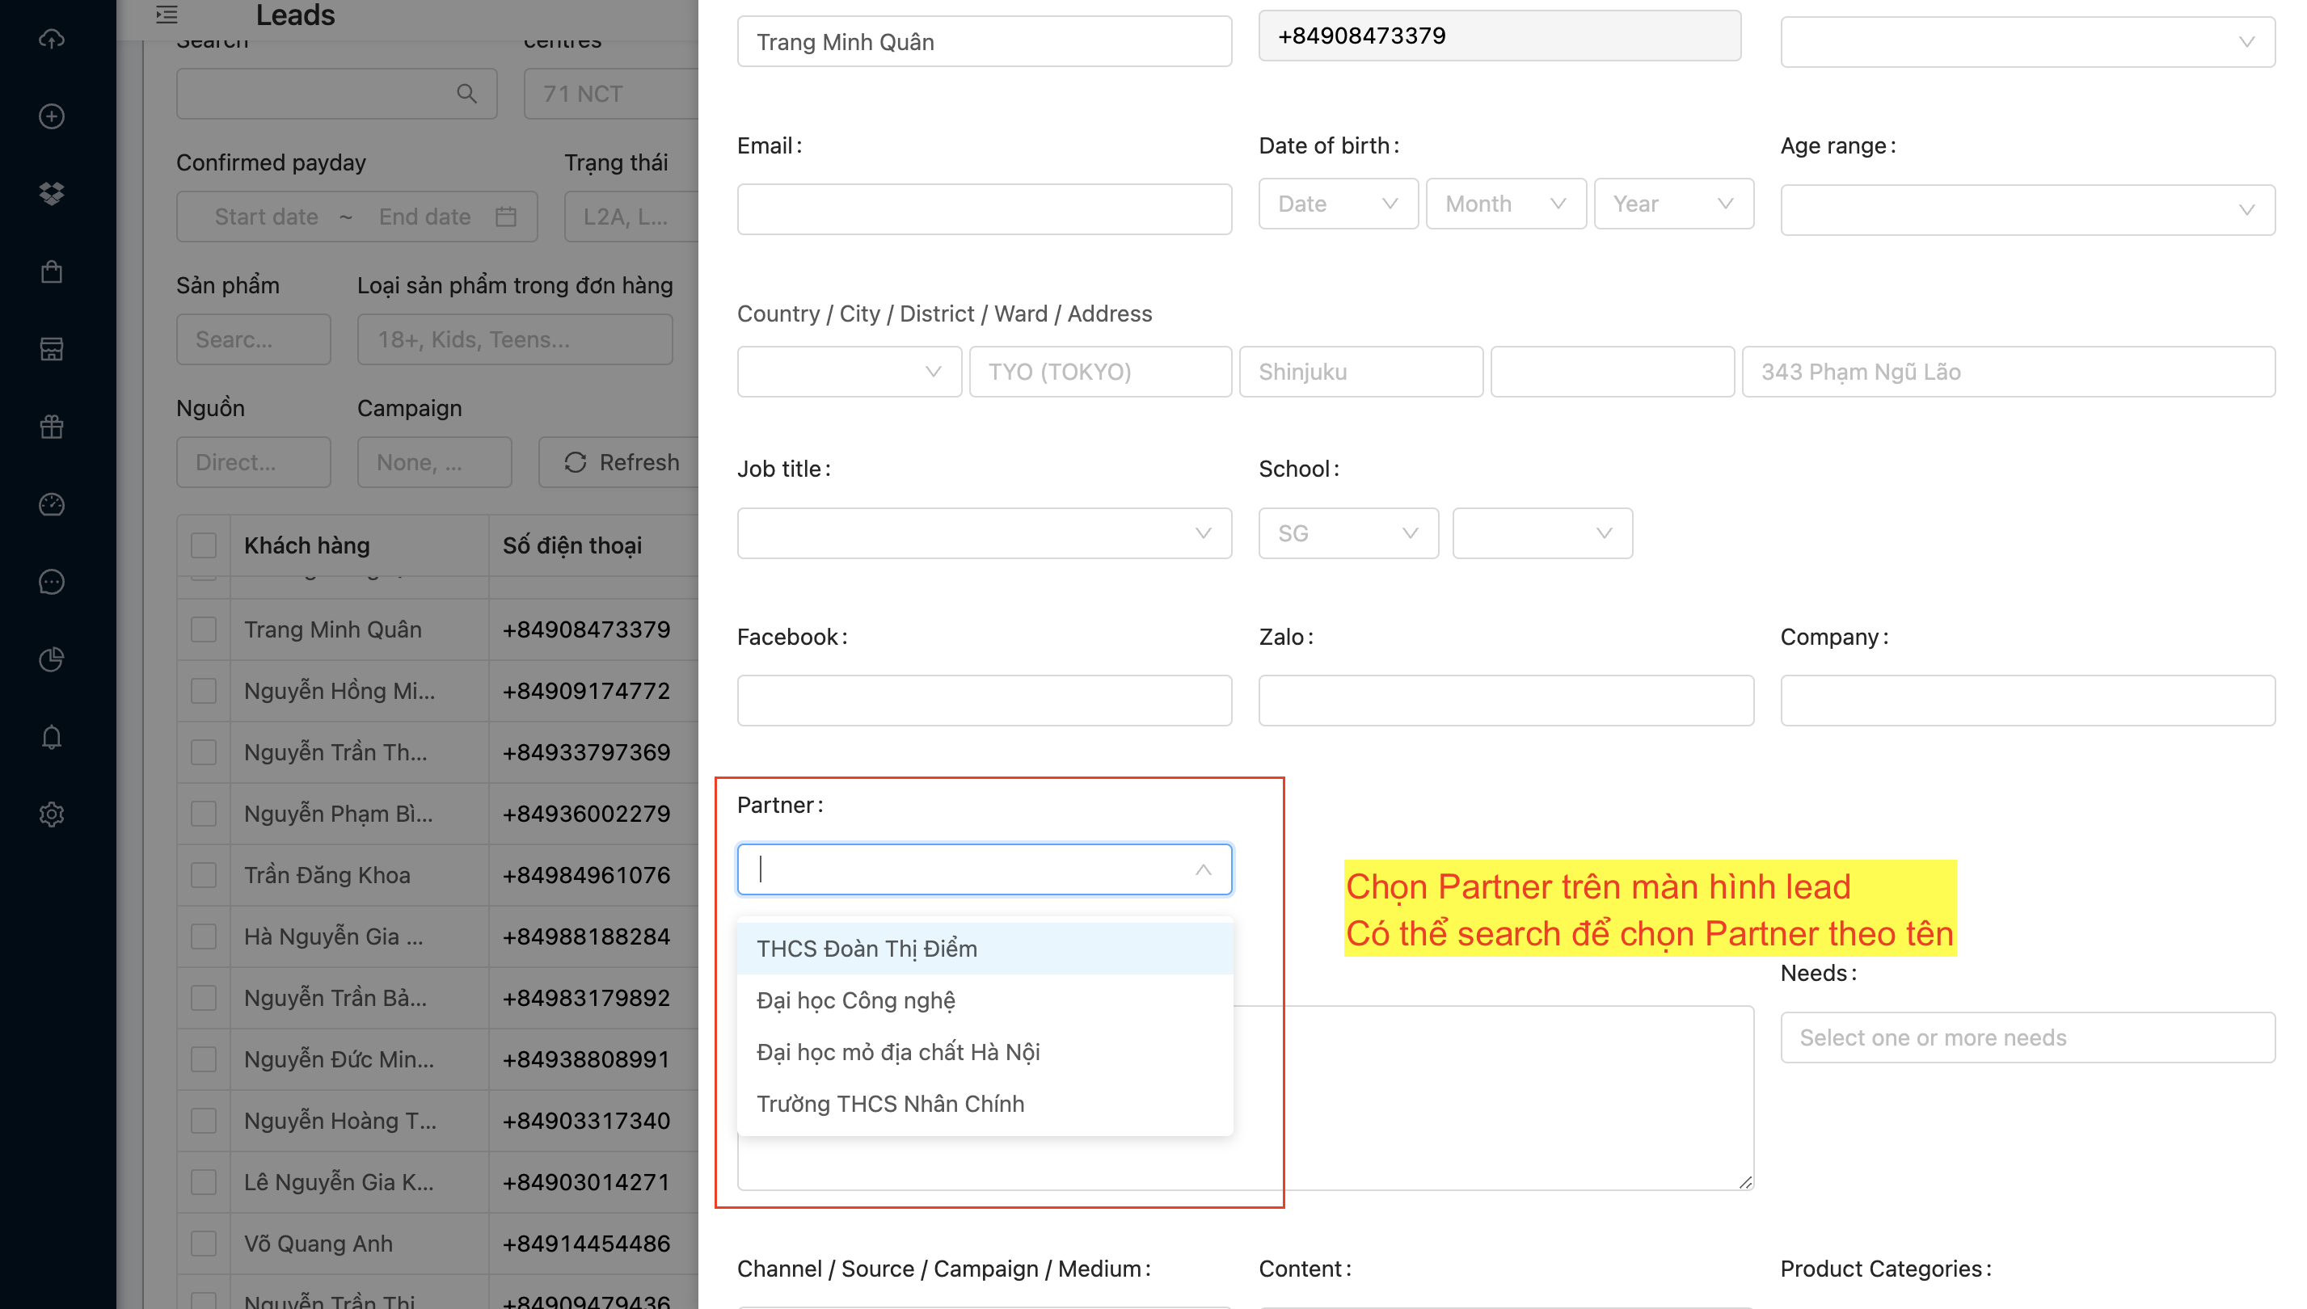Click the shopping bag sidebar icon

pyautogui.click(x=51, y=271)
